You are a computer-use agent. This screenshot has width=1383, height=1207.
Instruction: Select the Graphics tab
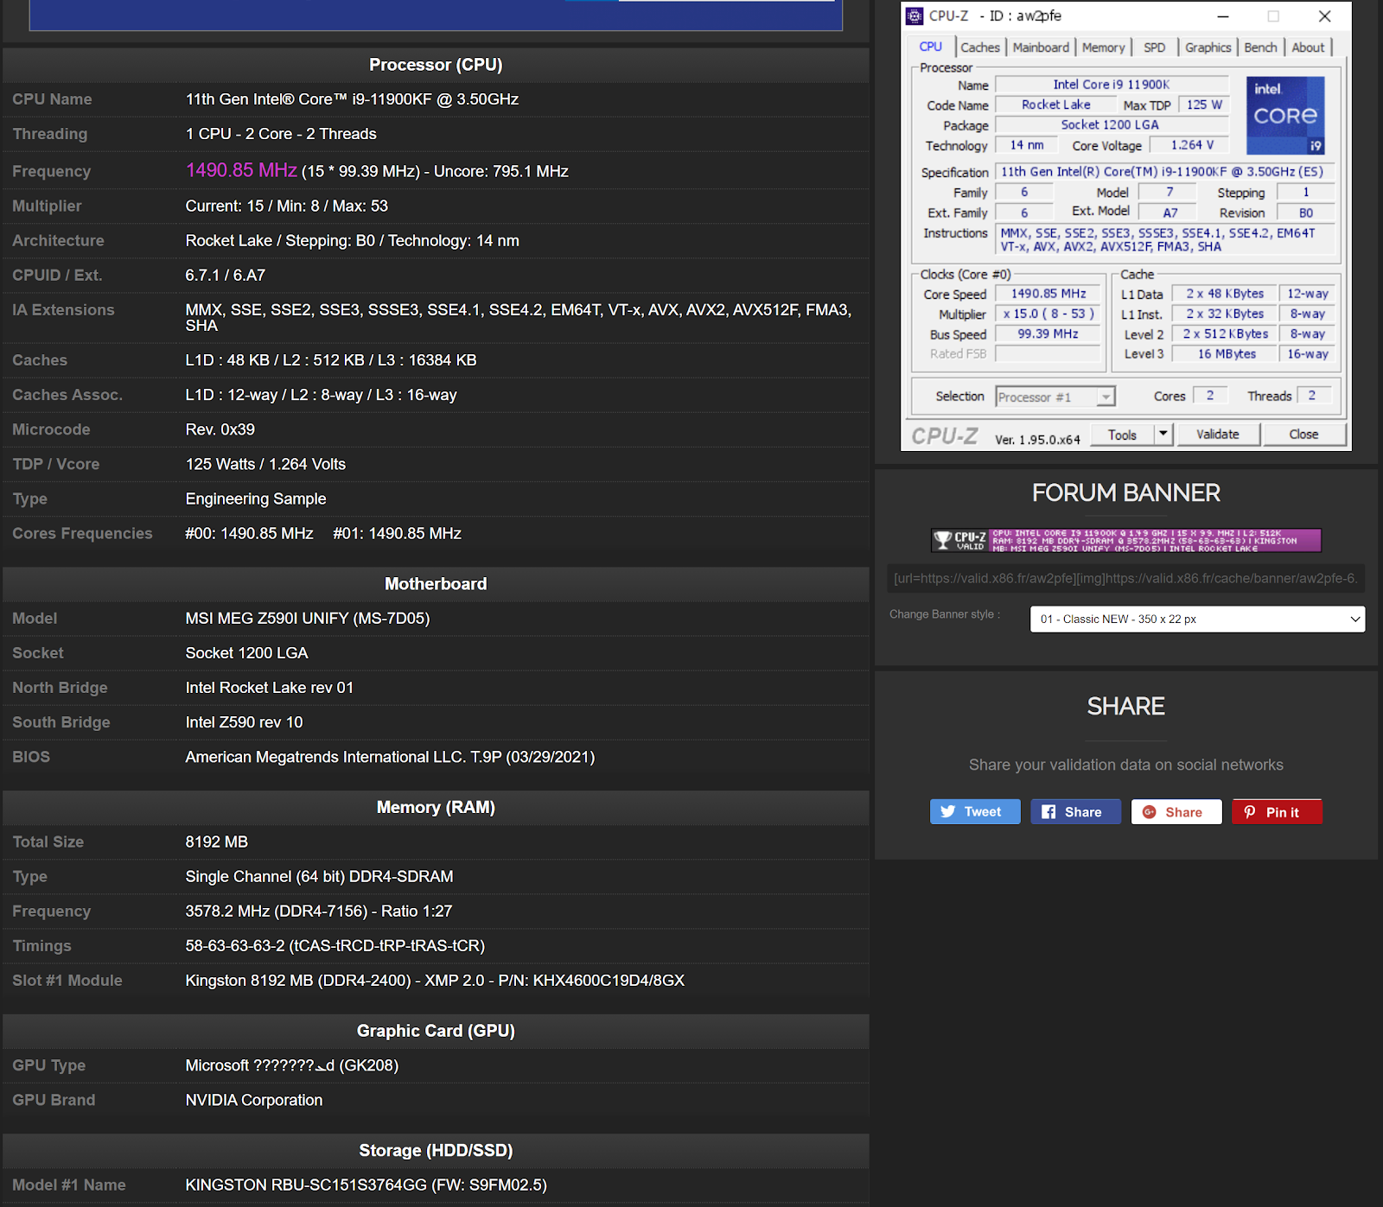coord(1208,48)
